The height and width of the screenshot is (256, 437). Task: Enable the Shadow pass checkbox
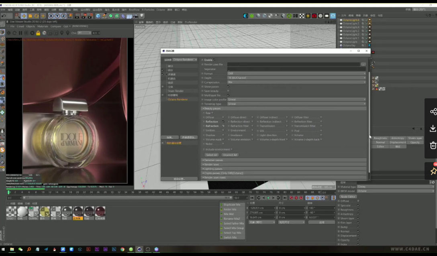click(223, 135)
